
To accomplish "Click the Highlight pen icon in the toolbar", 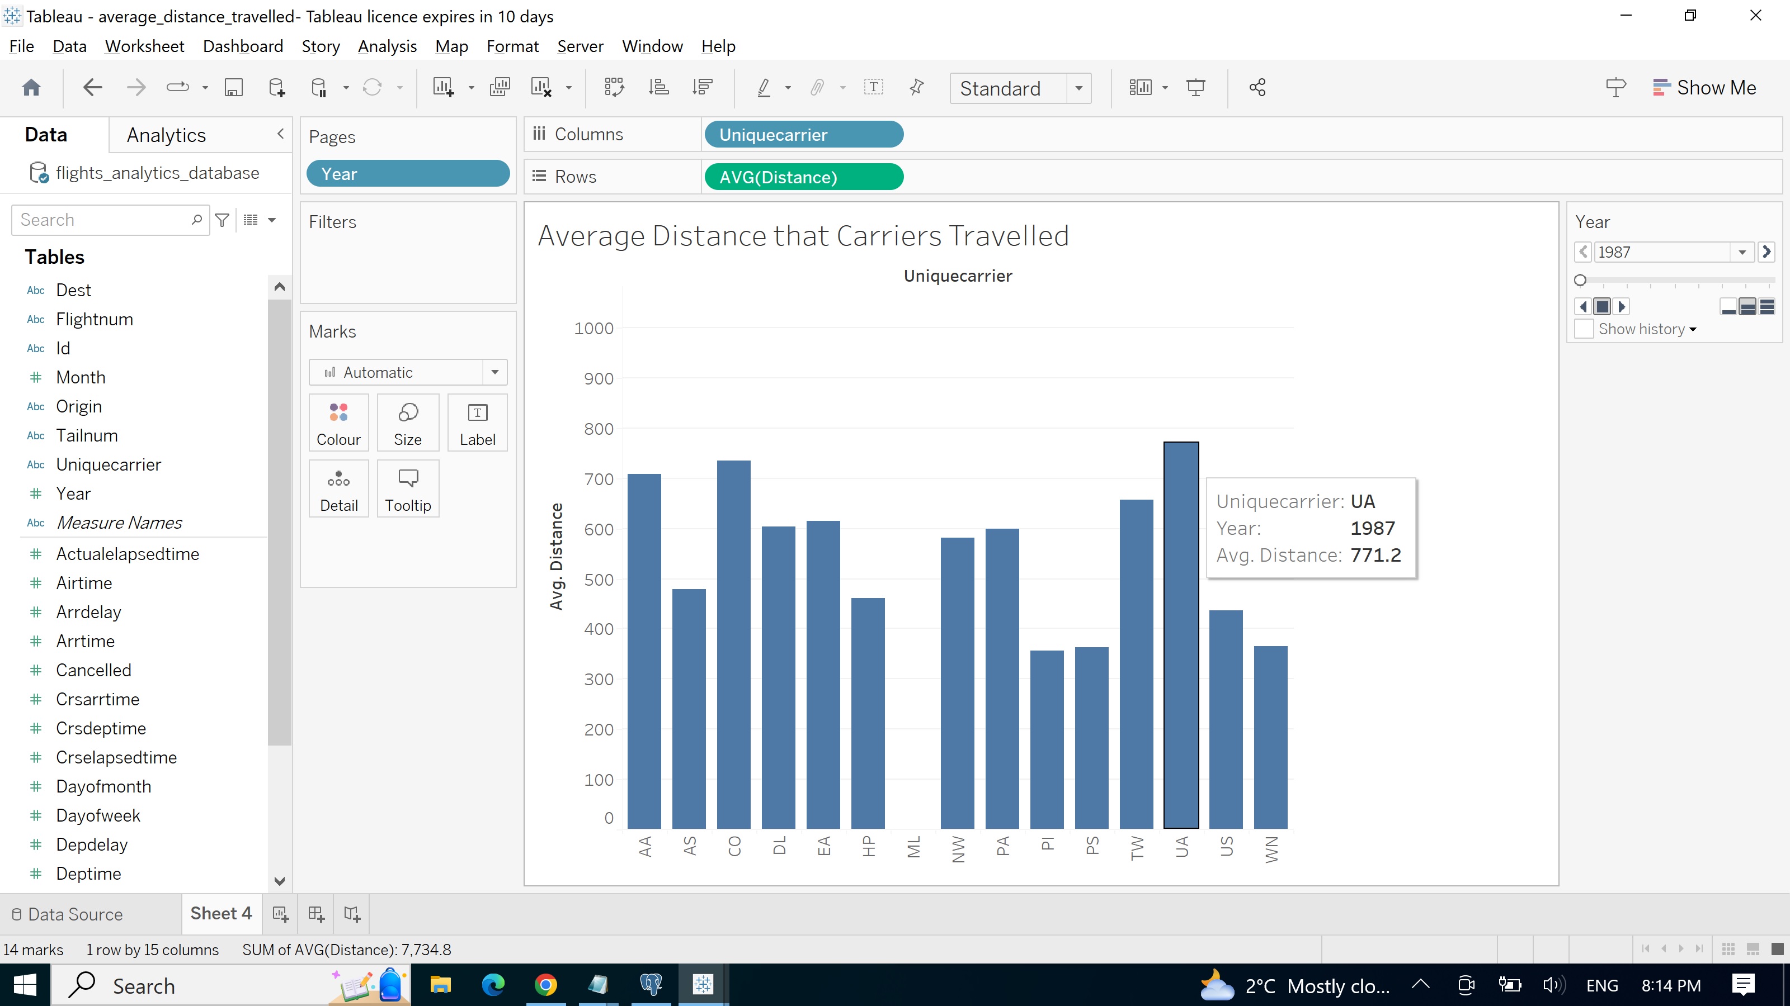I will [x=764, y=87].
